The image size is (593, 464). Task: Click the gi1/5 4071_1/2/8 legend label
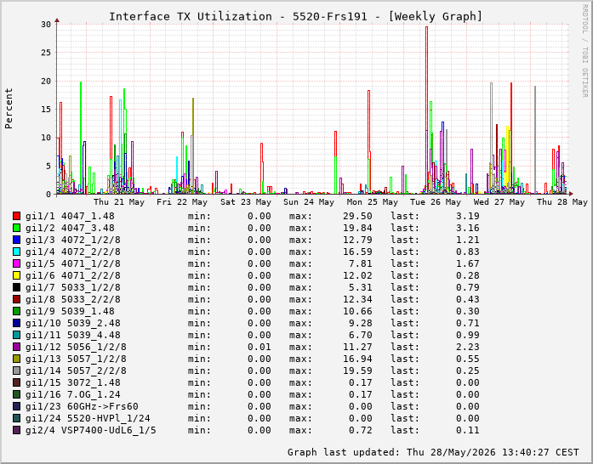73,263
